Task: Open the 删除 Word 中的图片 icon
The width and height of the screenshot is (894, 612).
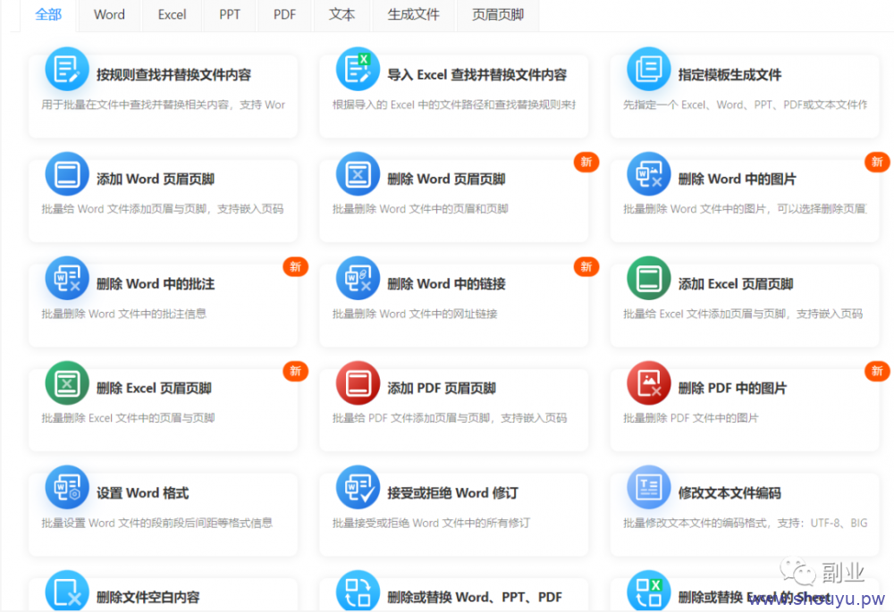Action: point(648,174)
